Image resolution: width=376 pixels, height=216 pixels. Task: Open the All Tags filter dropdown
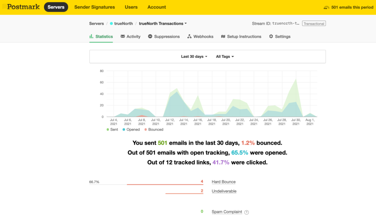(x=225, y=57)
